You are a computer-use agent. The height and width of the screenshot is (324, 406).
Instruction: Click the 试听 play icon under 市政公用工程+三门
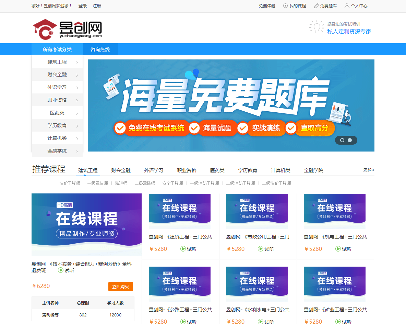pos(261,249)
